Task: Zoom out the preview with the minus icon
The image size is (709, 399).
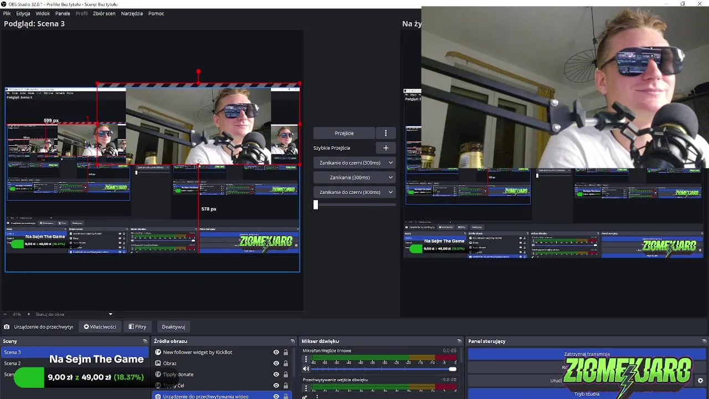Action: [x=6, y=314]
